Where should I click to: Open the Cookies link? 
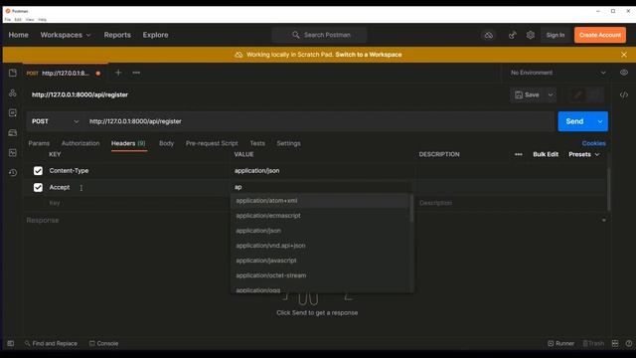(x=594, y=143)
